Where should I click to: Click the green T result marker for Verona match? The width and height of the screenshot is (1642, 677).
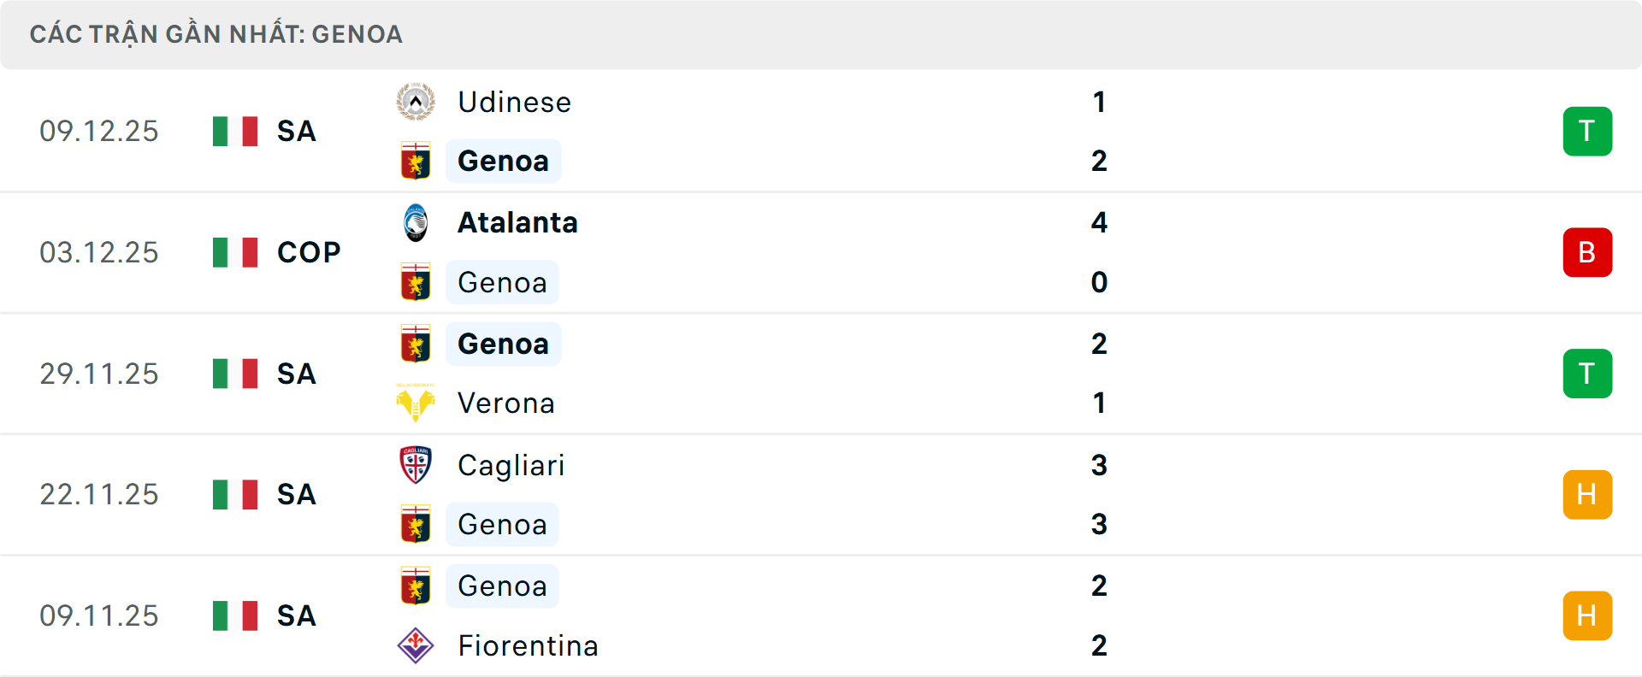(1588, 374)
